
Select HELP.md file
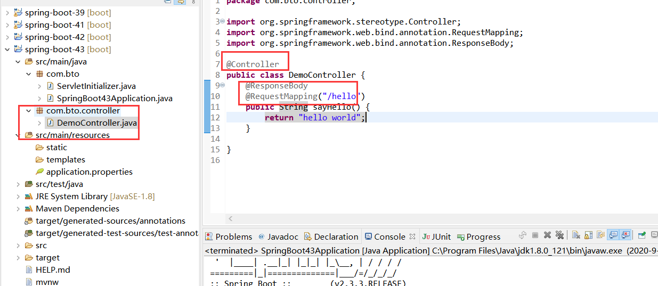53,269
